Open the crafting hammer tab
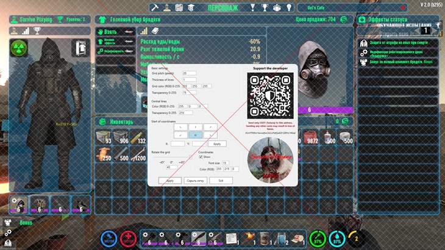This screenshot has width=445, height=250. click(x=155, y=8)
